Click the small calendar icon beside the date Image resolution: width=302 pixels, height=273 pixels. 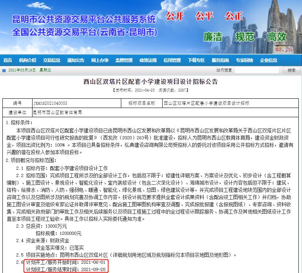coord(4,71)
